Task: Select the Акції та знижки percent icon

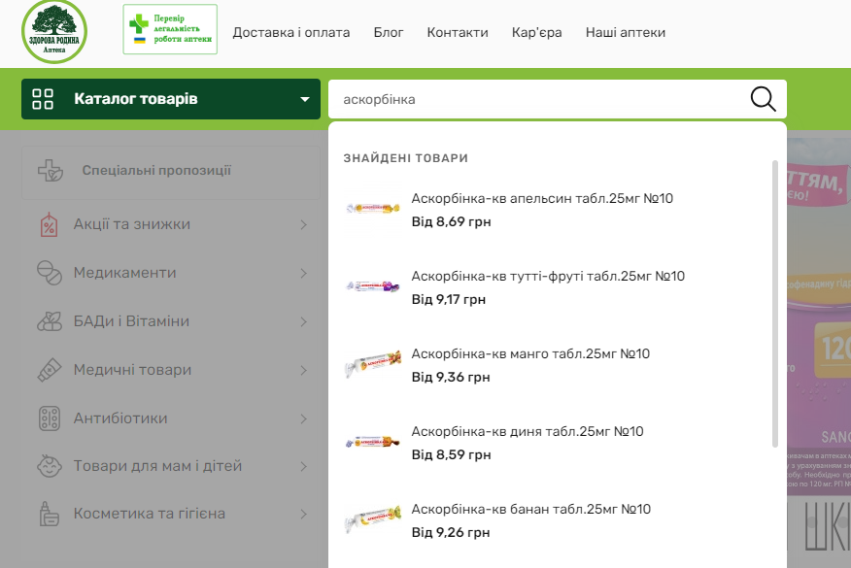Action: click(47, 224)
